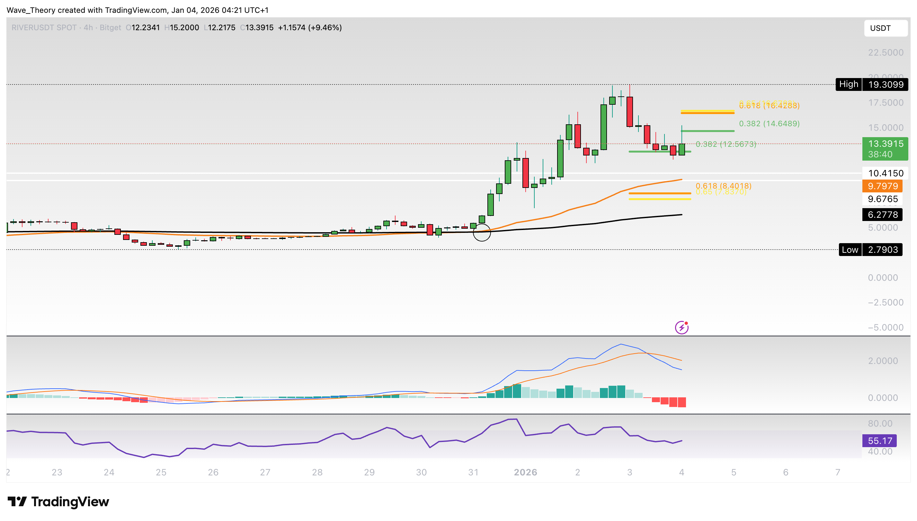Click the purple lightning bolt event icon
This screenshot has height=521, width=917.
click(681, 327)
